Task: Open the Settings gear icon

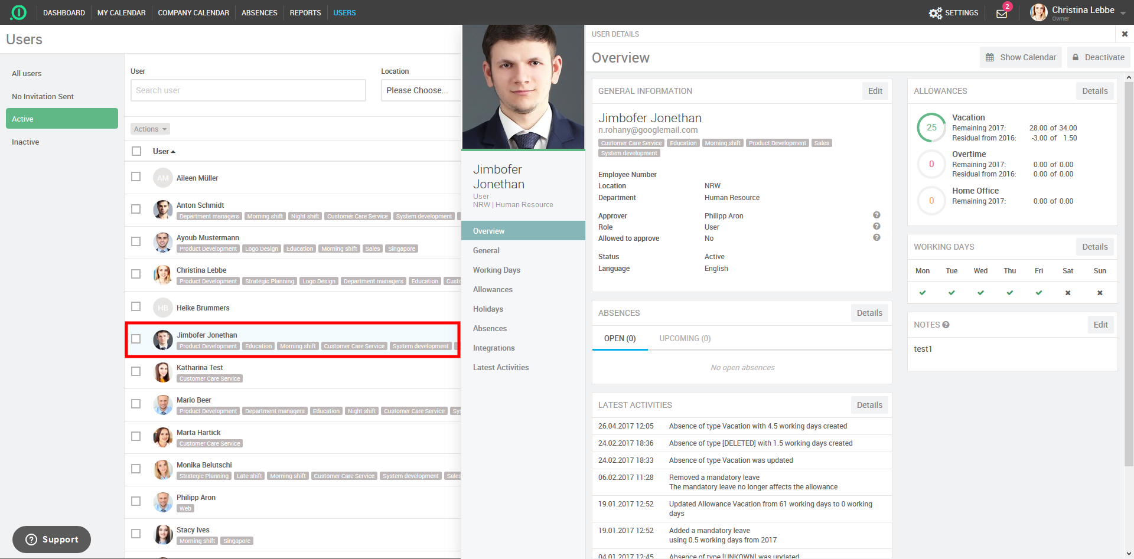Action: (x=935, y=13)
